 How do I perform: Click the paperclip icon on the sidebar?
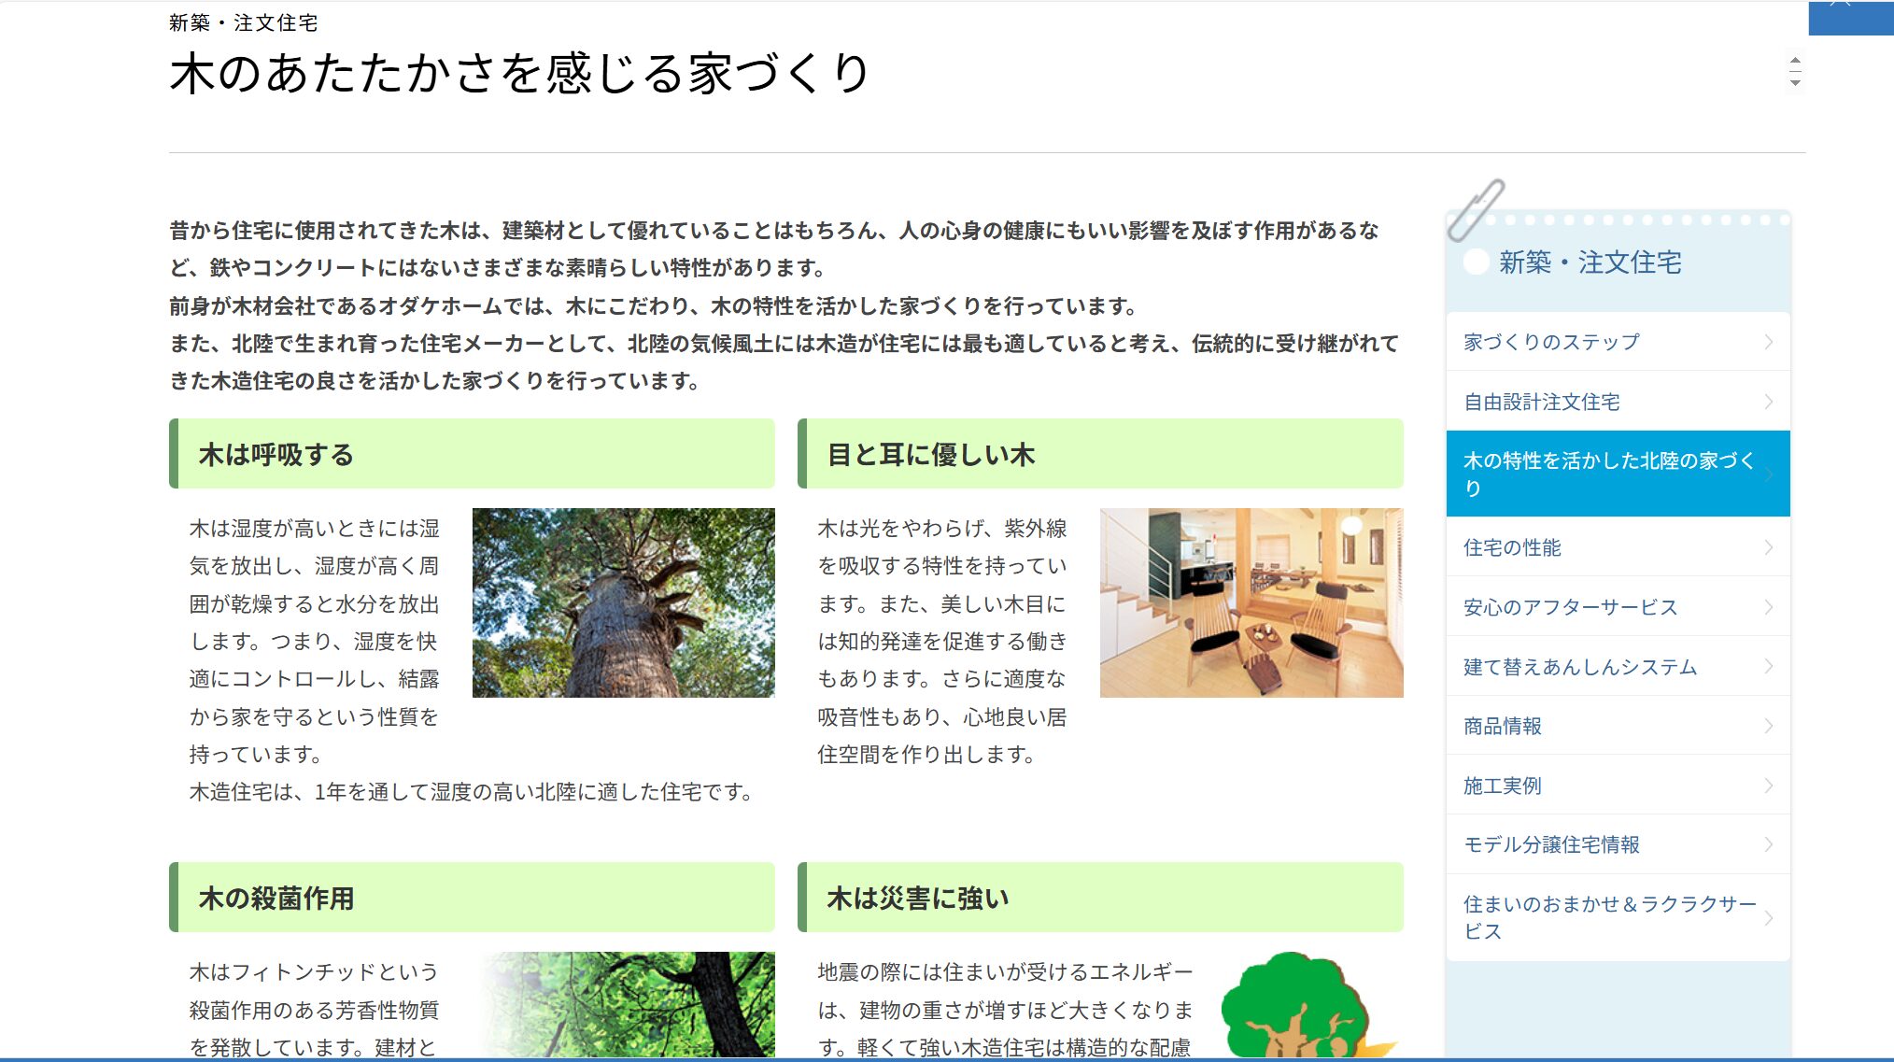[1475, 210]
